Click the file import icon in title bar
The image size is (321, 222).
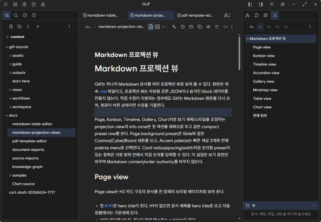[x=33, y=4]
